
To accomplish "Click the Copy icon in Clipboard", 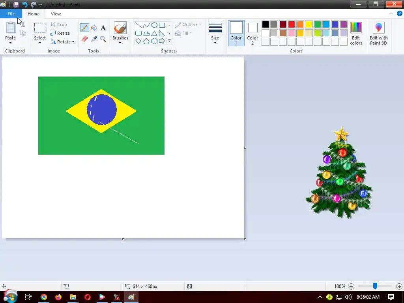I will click(23, 33).
